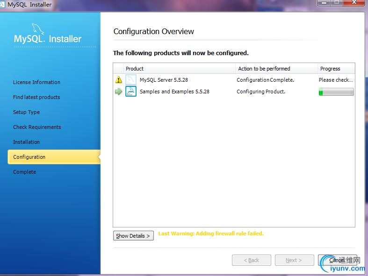Select the MySQL Server 5.5.28 row text
Image resolution: width=368 pixels, height=276 pixels.
tap(164, 80)
